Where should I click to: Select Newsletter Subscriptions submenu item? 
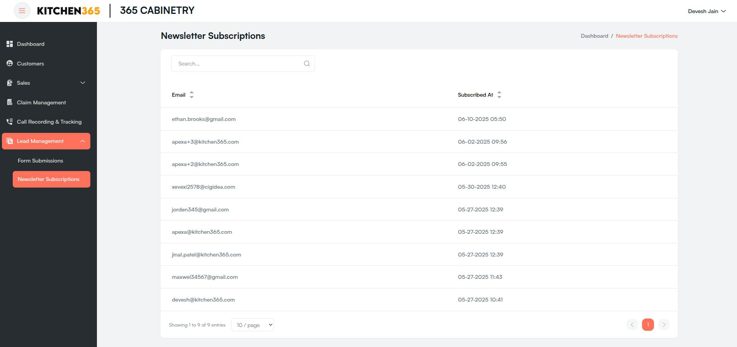pyautogui.click(x=51, y=179)
